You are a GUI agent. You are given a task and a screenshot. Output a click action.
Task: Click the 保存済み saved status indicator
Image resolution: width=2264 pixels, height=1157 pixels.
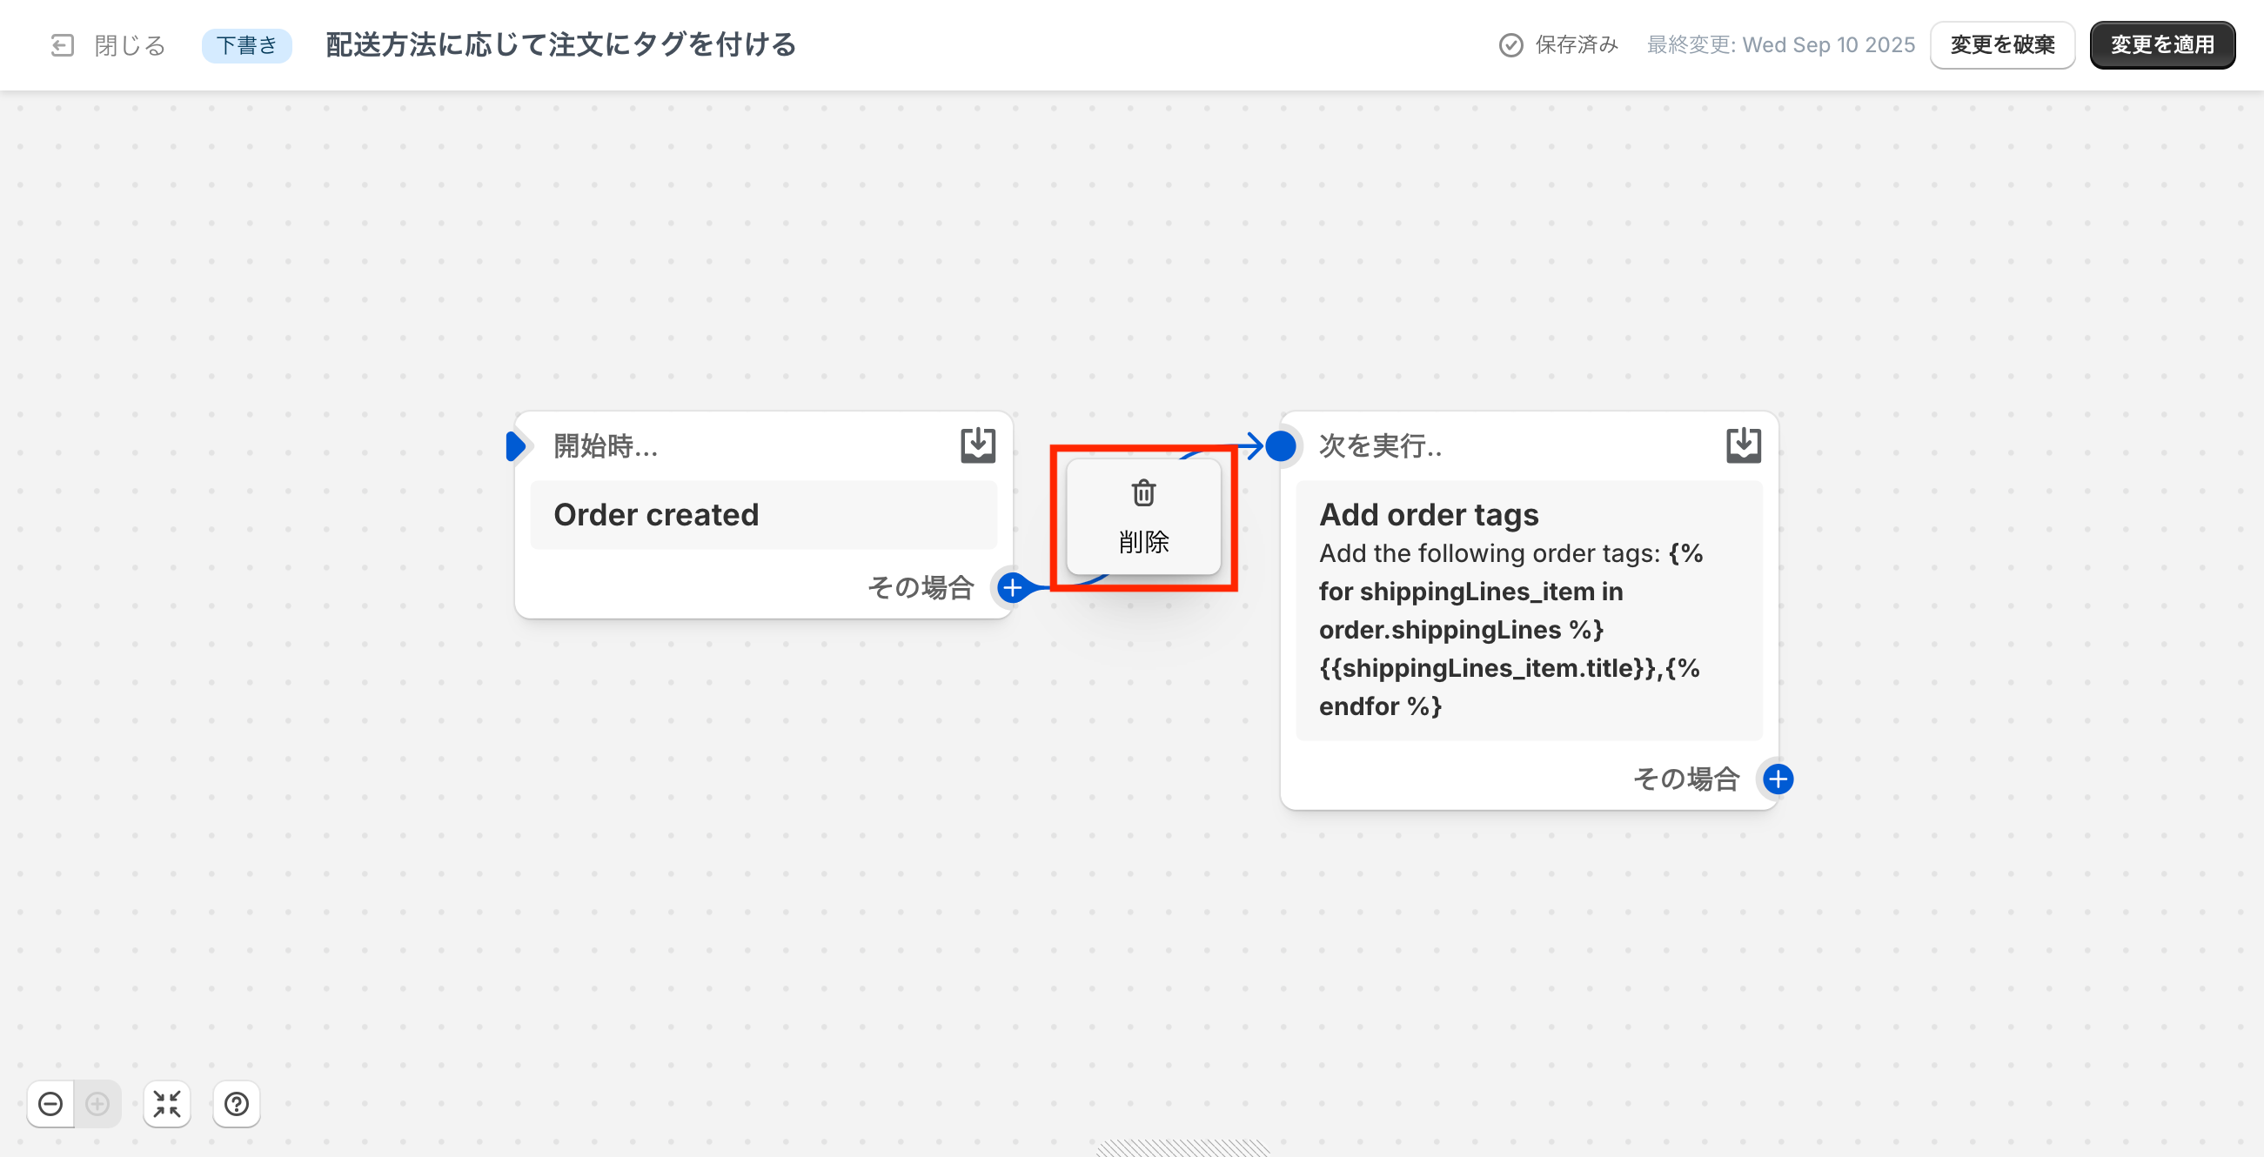tap(1558, 45)
